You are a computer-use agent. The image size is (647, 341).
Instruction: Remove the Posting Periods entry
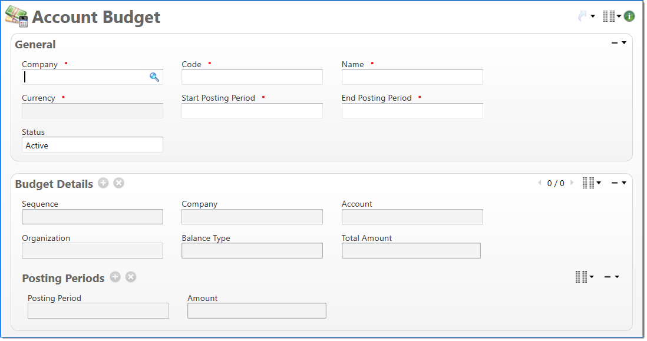(x=131, y=277)
